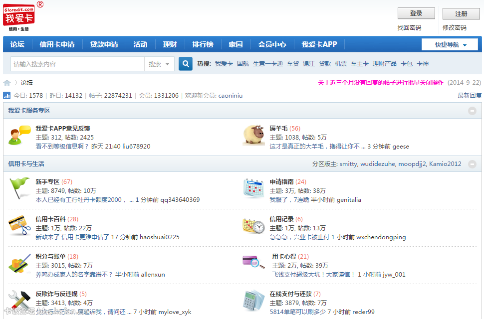Open the 快捷导航 dropdown
The image size is (484, 319).
pos(450,45)
